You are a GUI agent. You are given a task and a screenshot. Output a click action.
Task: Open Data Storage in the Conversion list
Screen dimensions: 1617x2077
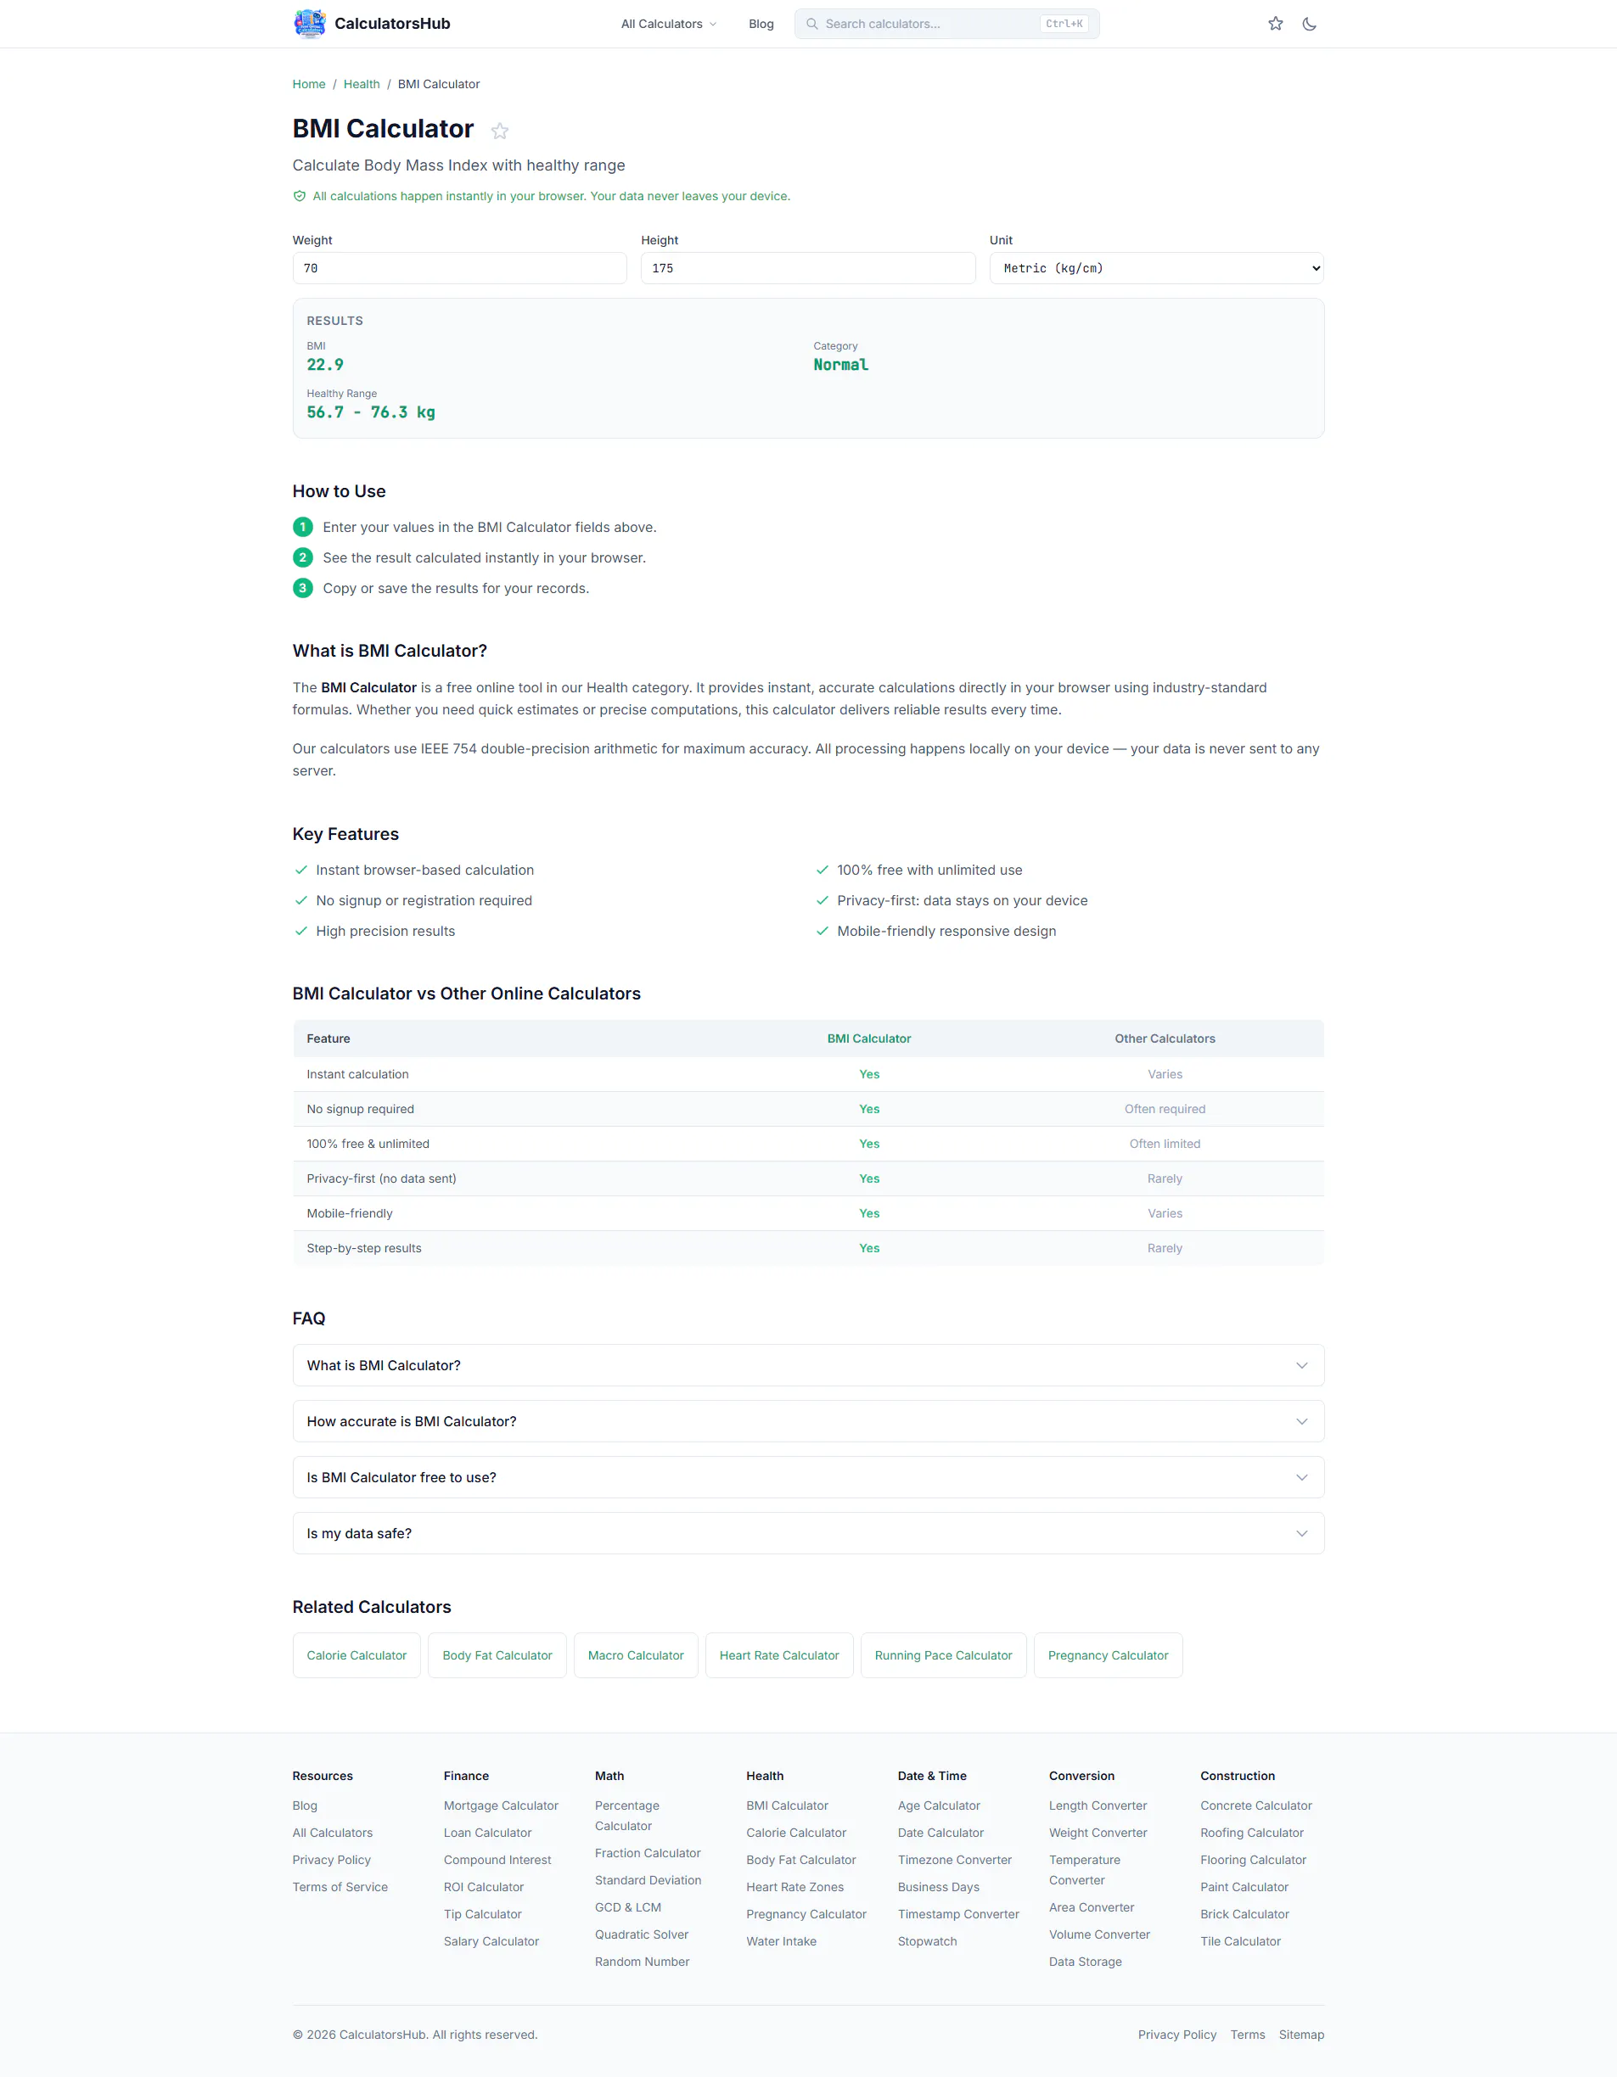1086,1962
